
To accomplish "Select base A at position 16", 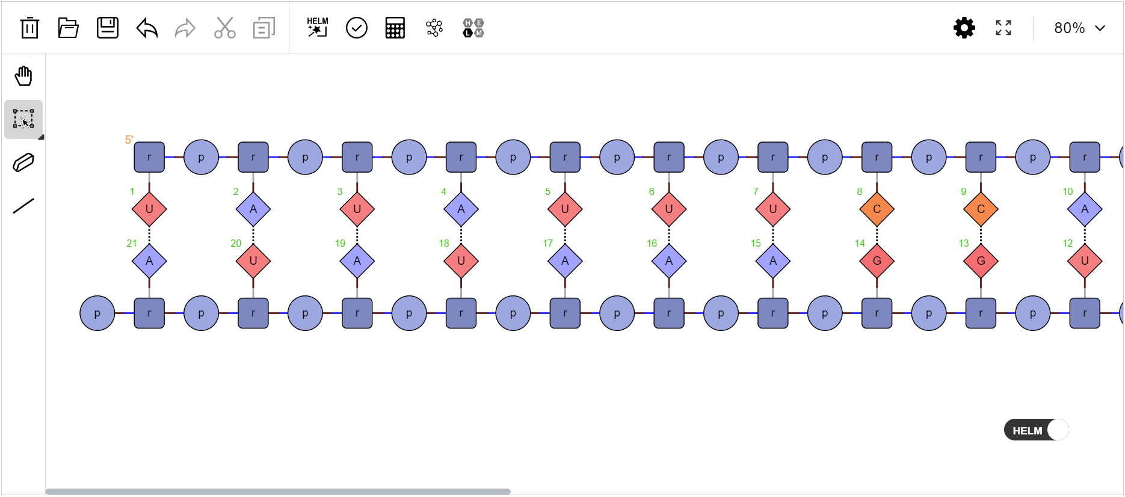I will [669, 261].
